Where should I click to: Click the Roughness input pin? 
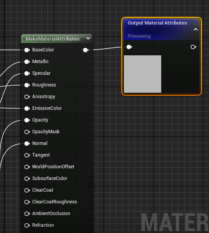point(27,85)
